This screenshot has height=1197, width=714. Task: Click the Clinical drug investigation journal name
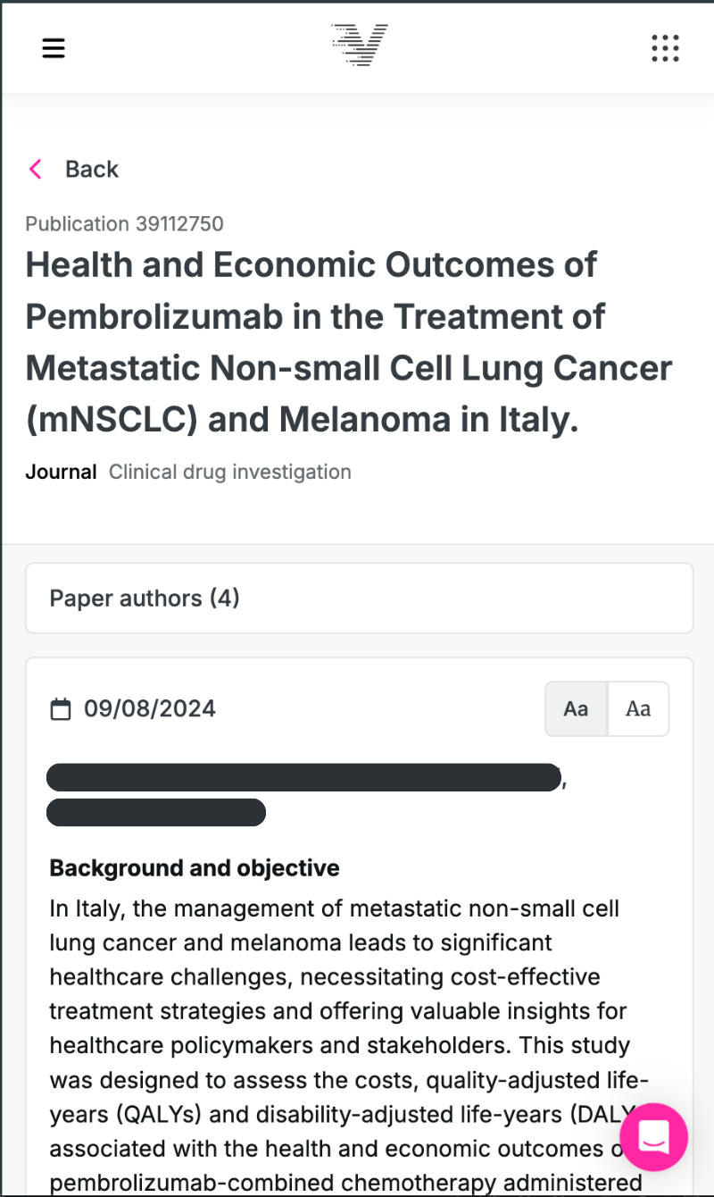pos(229,472)
